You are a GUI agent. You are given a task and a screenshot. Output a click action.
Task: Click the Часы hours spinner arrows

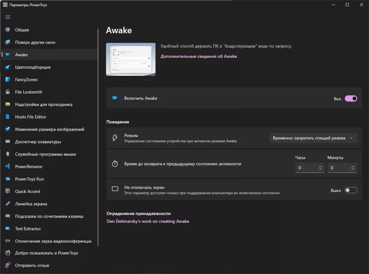point(320,168)
